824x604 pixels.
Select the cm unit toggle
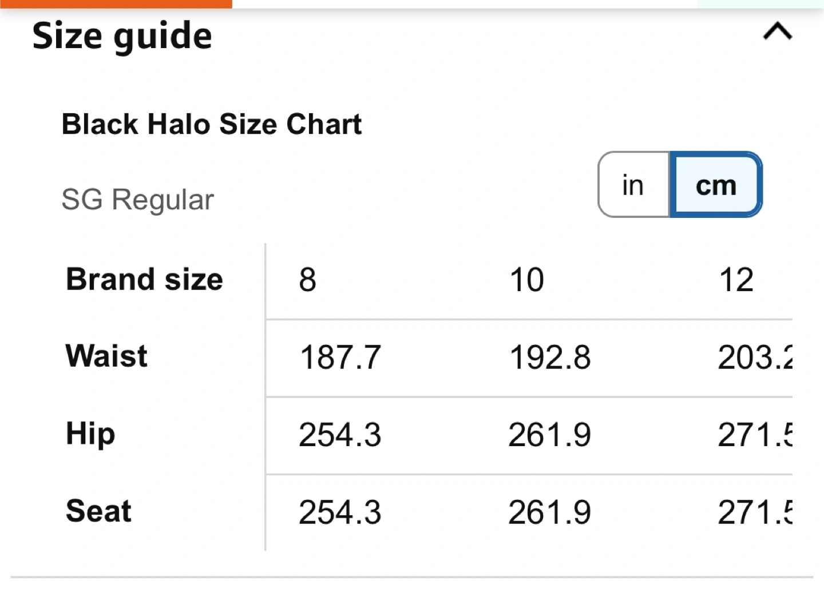pyautogui.click(x=716, y=185)
